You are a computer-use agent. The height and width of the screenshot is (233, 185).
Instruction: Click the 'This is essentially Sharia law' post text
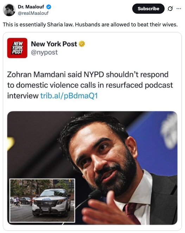[x=90, y=25]
